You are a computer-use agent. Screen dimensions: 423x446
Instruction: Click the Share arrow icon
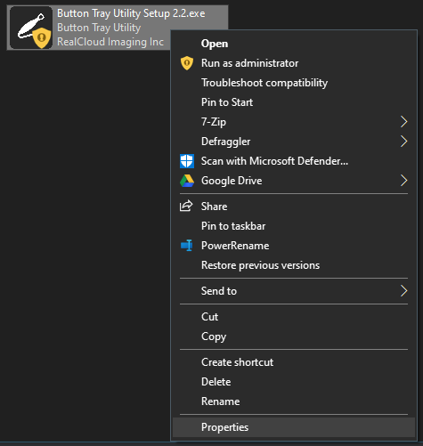tap(186, 207)
